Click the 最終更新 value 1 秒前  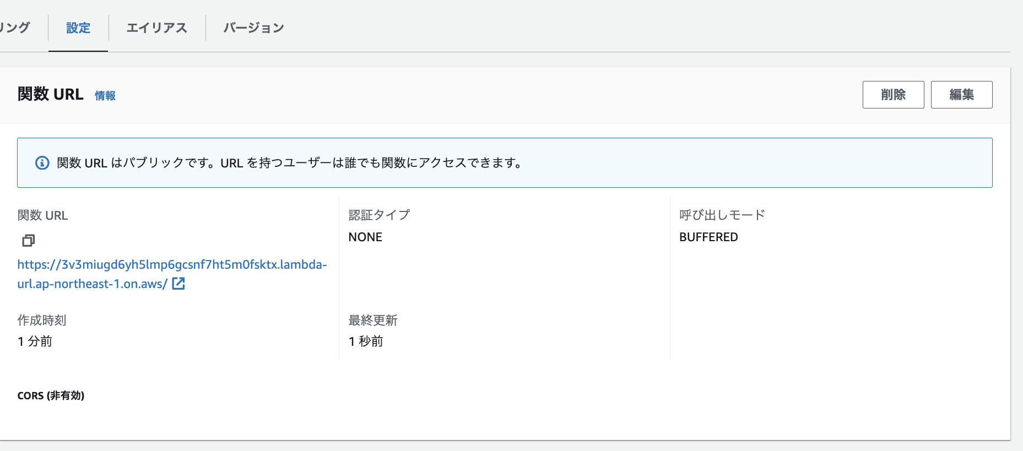(366, 341)
